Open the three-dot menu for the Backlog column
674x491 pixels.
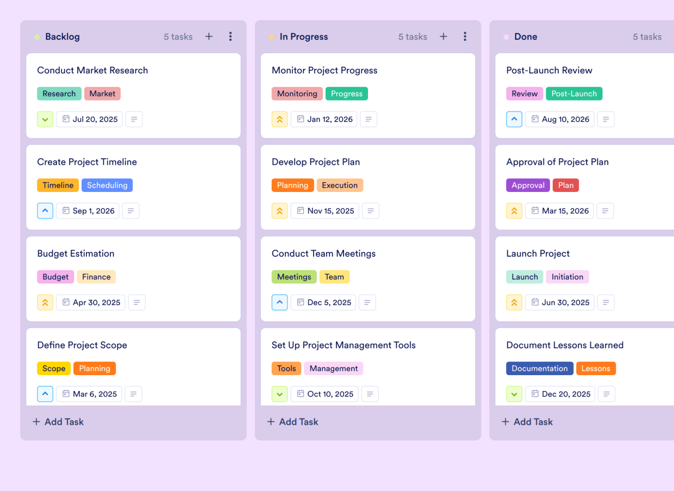tap(230, 36)
